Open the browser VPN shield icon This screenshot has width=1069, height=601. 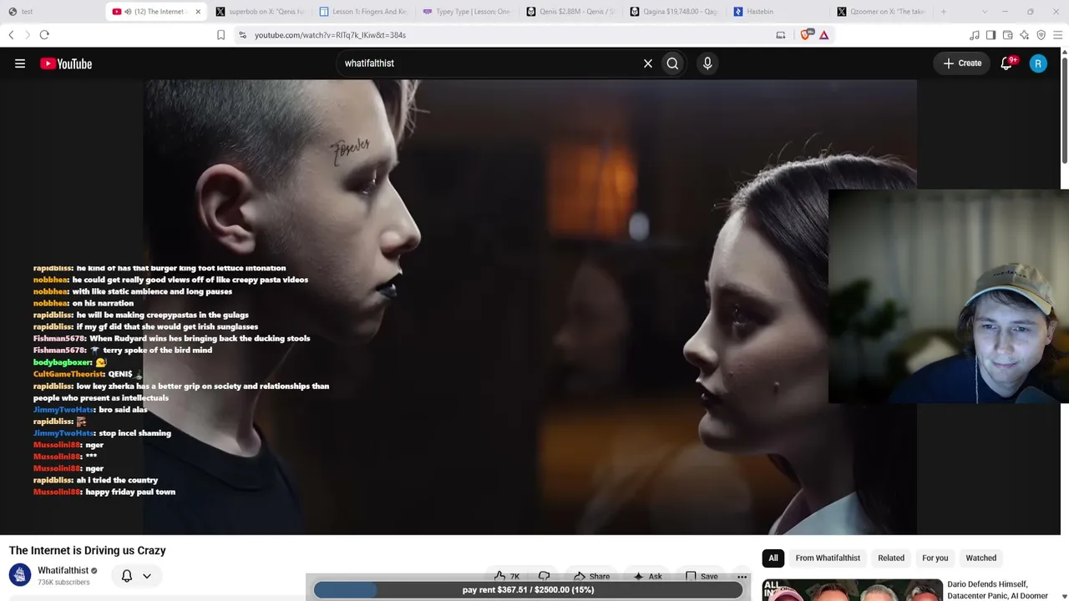tap(1041, 35)
